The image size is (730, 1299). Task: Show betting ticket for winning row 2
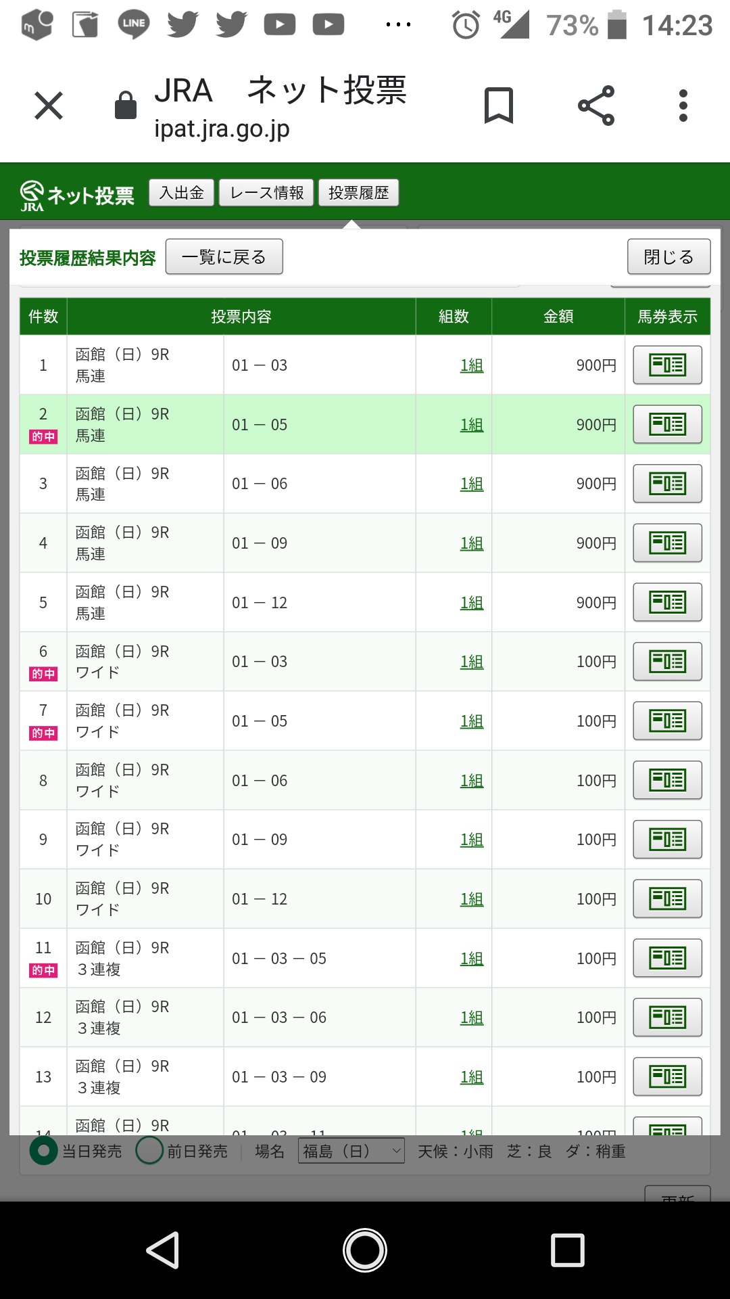pos(667,424)
